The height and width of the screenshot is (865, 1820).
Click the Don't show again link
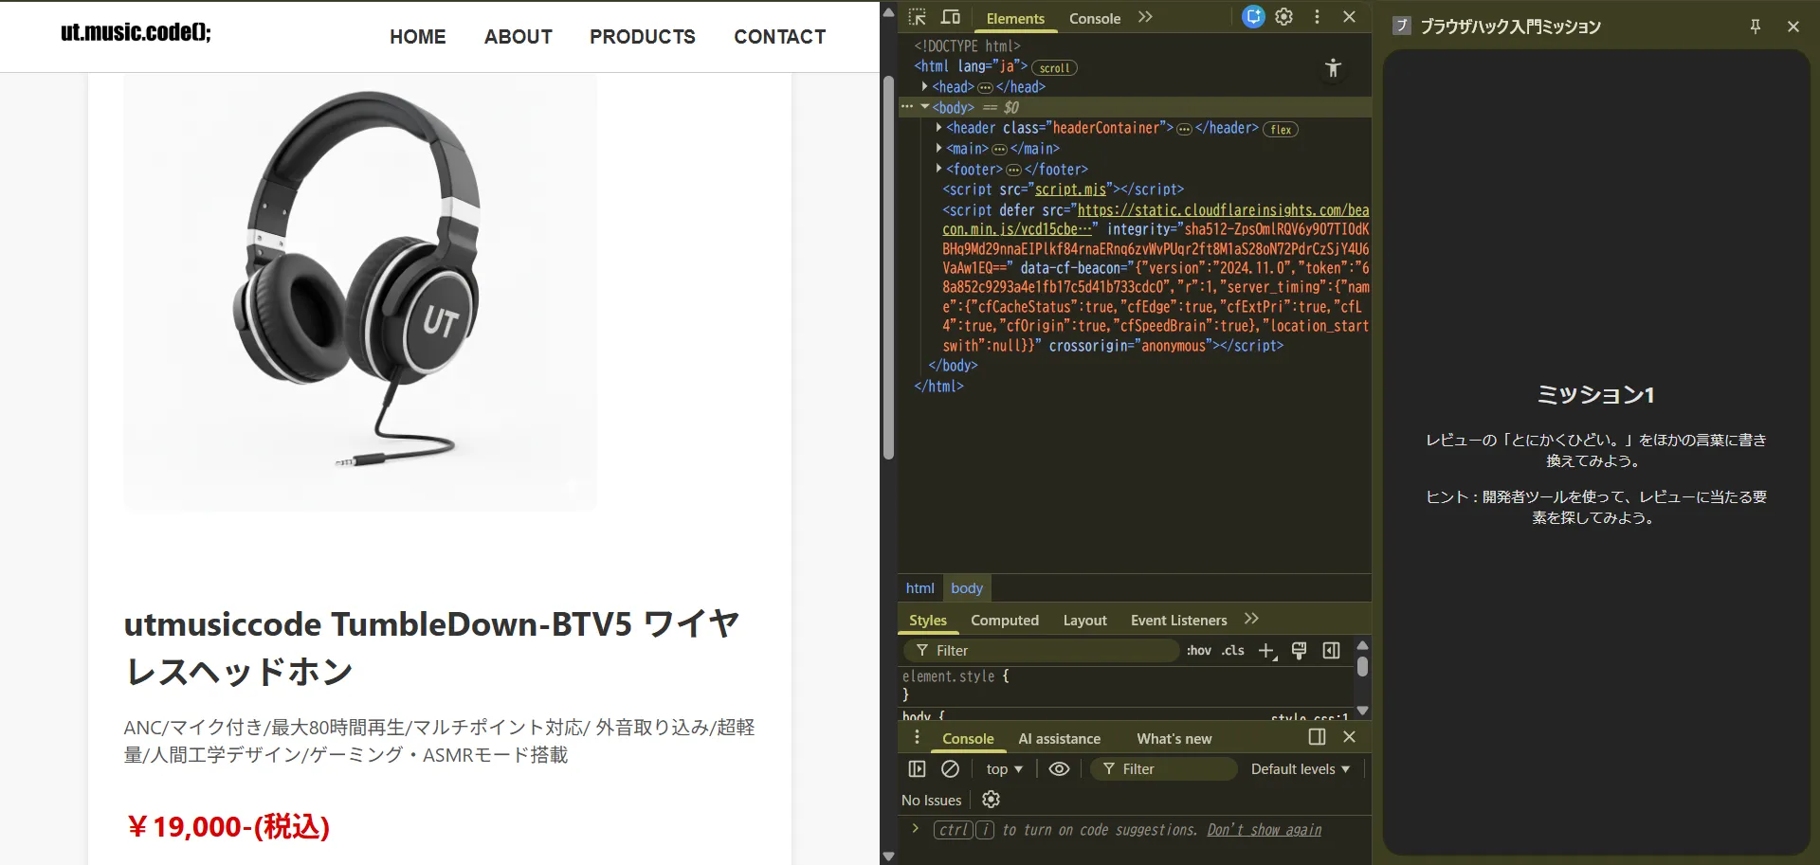(x=1264, y=830)
